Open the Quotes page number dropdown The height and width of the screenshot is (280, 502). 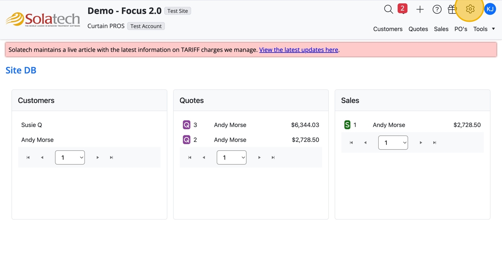click(x=231, y=158)
